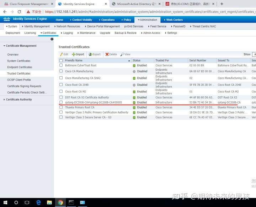The image size is (256, 207).
Task: Open the Show filter dropdown
Action: (254, 54)
